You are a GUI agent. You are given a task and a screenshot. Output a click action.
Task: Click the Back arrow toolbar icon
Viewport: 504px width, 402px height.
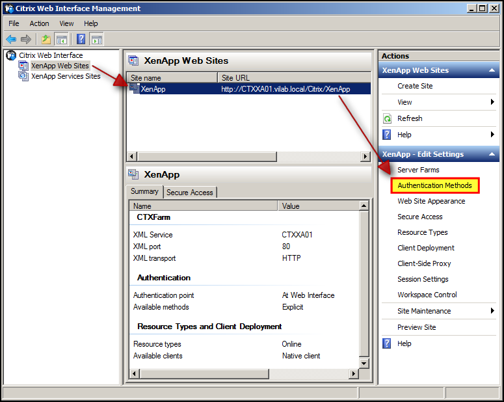[x=11, y=39]
